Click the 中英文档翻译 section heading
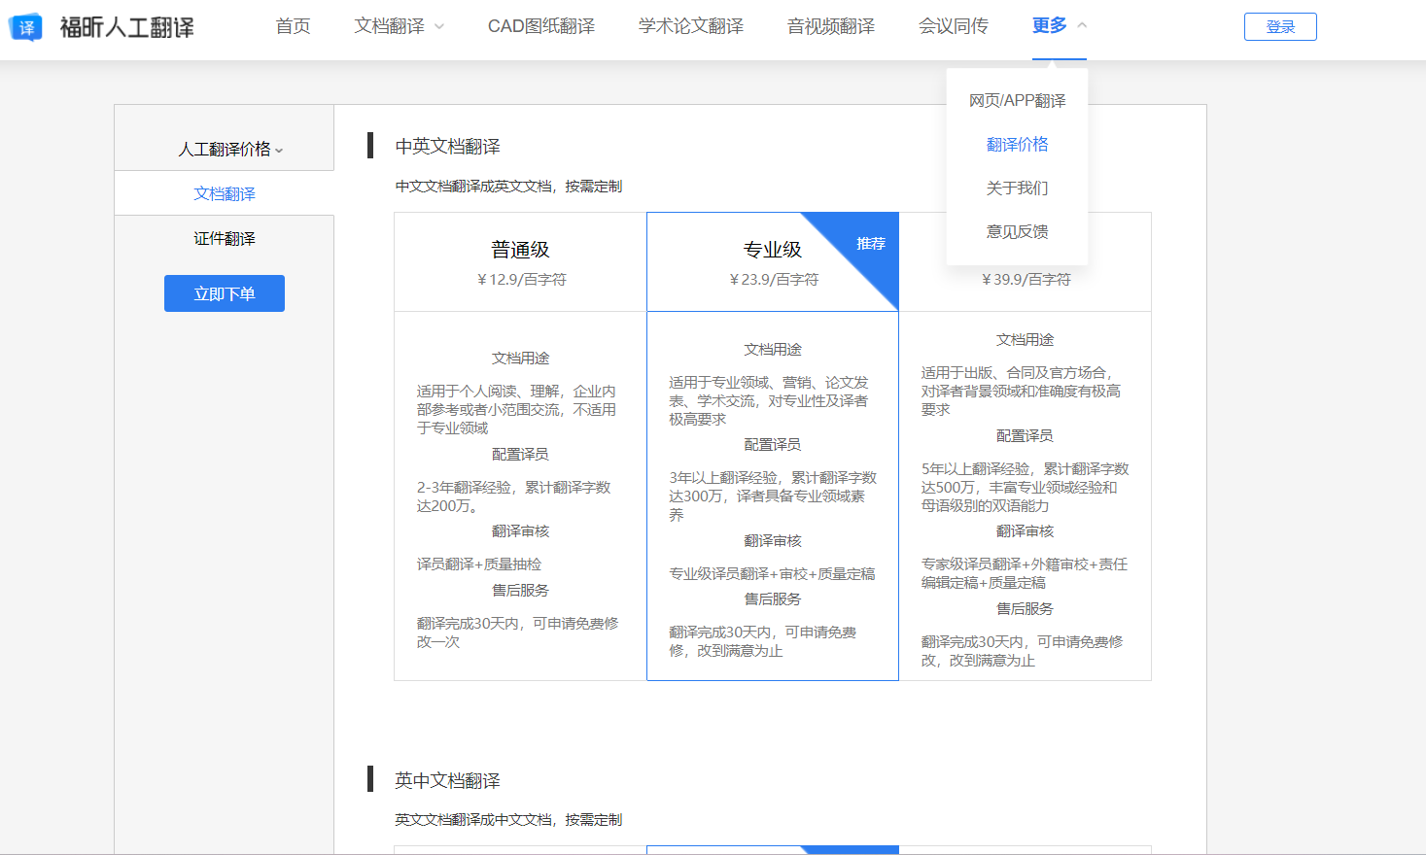 pos(447,146)
